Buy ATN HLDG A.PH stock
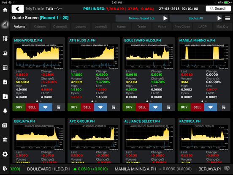This screenshot has width=233, height=175. [x=74, y=107]
